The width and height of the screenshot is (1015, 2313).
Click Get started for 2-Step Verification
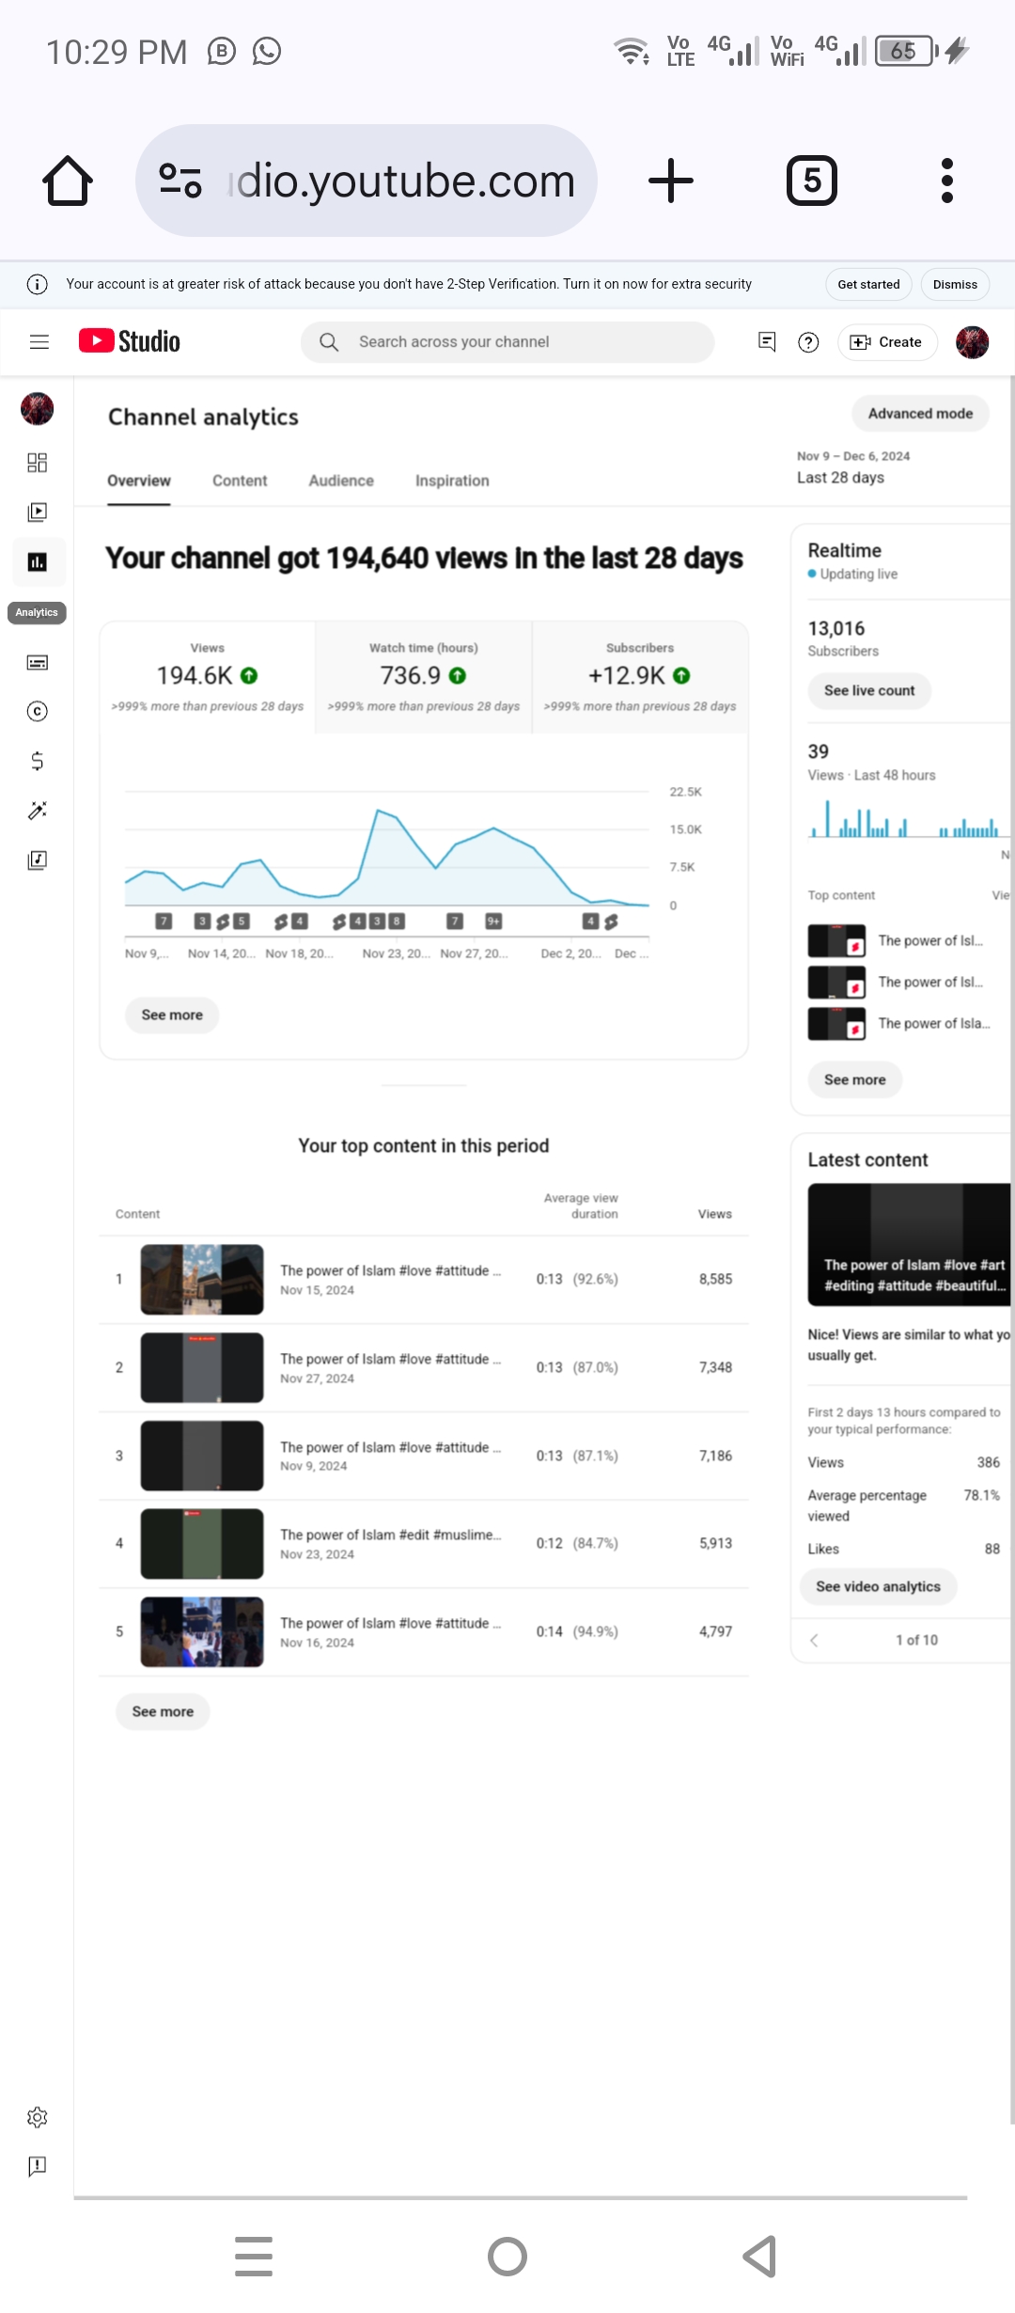pyautogui.click(x=868, y=284)
